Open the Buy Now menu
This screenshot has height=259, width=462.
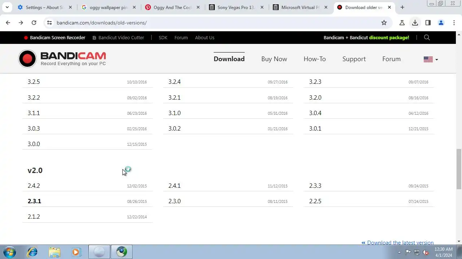pos(274,59)
